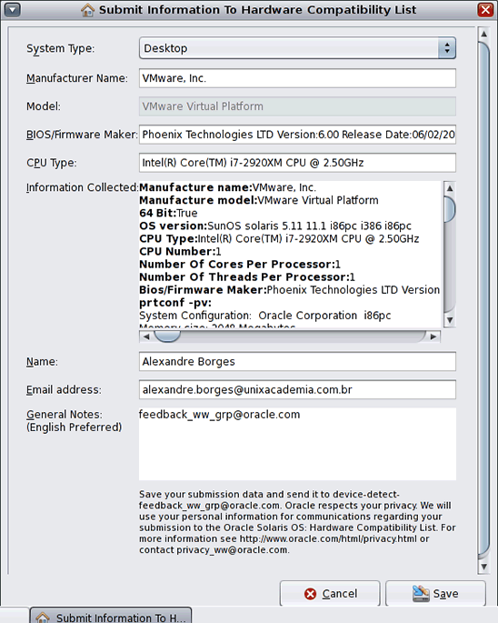This screenshot has height=623, width=498.
Task: Click 'System Configuration: Oracle Corporation i86pc' line
Action: (x=264, y=316)
